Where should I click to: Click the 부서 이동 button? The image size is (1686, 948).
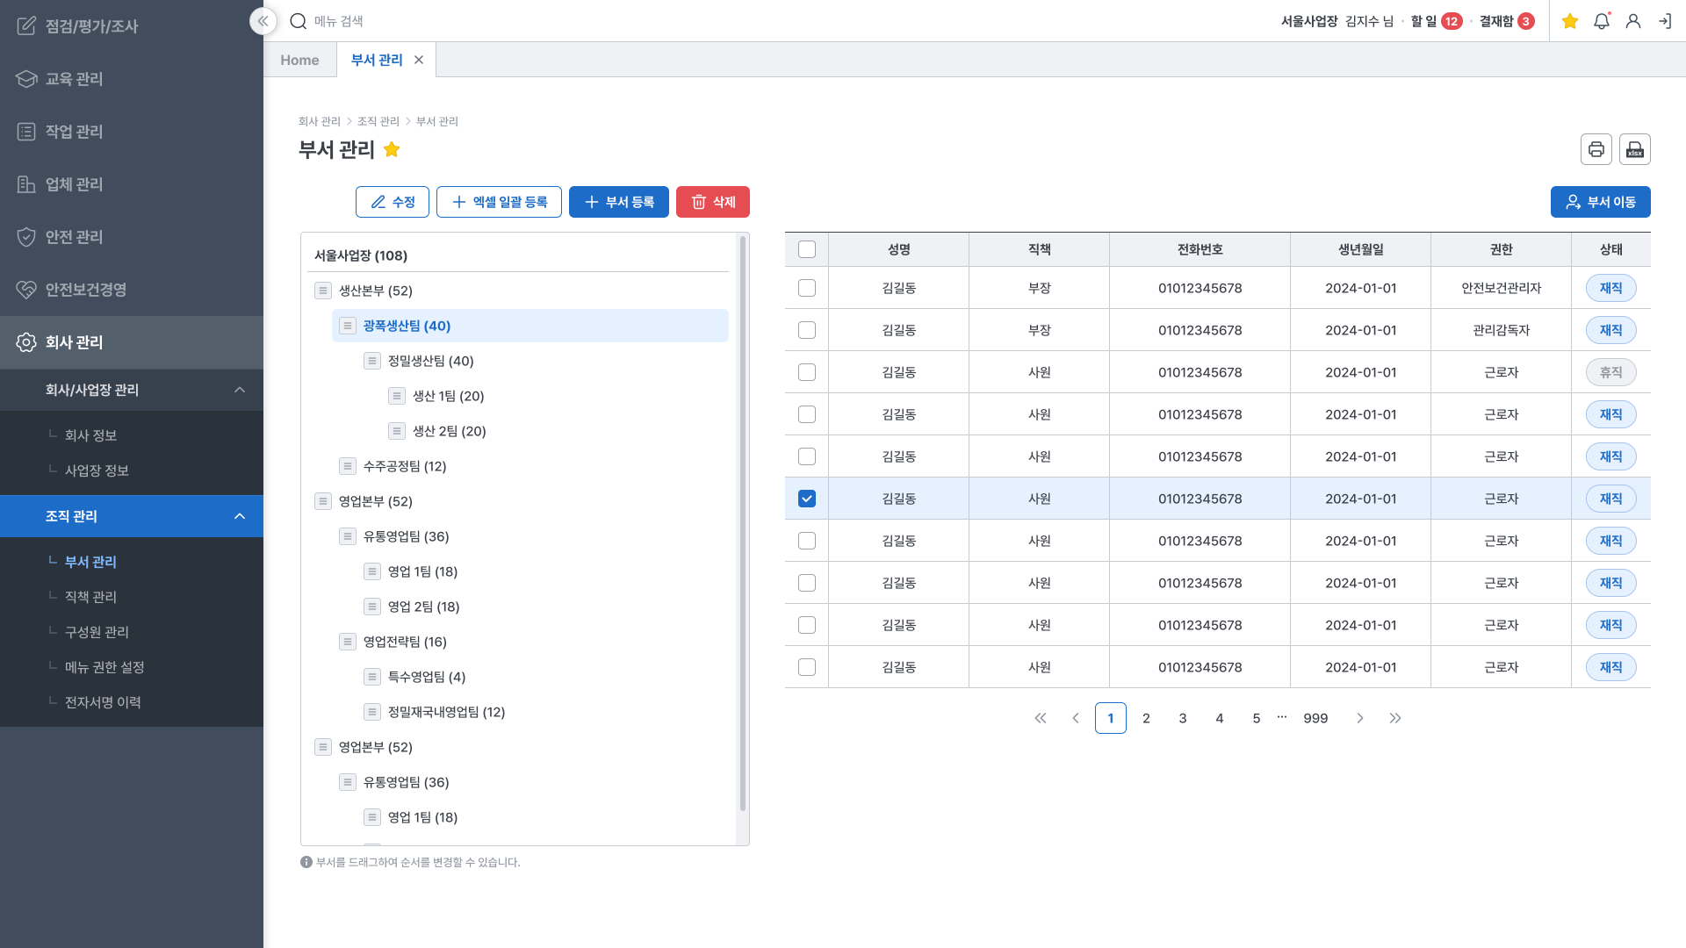(1600, 202)
